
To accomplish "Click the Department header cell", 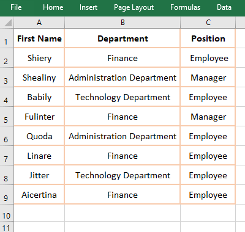I will click(x=123, y=38).
